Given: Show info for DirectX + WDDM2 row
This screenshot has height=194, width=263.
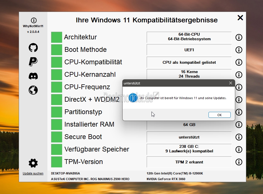Looking at the screenshot, I should tap(239, 100).
